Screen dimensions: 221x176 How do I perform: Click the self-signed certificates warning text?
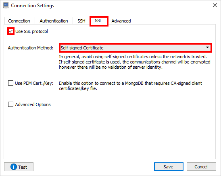point(135,62)
